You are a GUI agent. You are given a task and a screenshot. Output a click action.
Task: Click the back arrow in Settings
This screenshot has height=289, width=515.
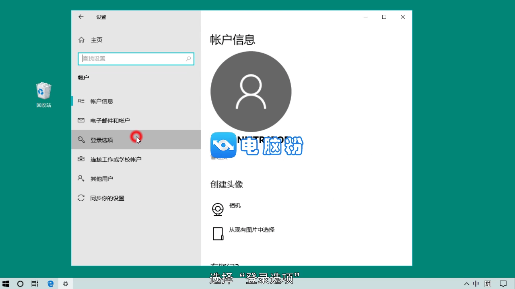(81, 17)
